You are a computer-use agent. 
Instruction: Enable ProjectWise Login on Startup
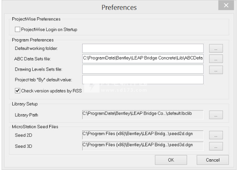click(18, 29)
